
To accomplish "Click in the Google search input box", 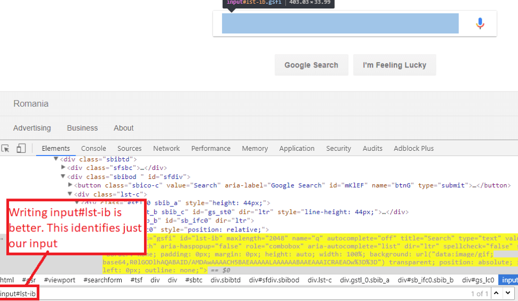I will click(x=340, y=23).
